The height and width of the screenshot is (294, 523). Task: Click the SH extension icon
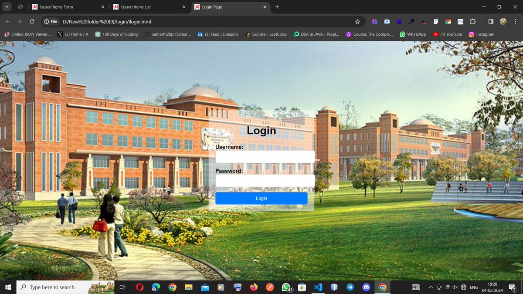click(x=460, y=21)
